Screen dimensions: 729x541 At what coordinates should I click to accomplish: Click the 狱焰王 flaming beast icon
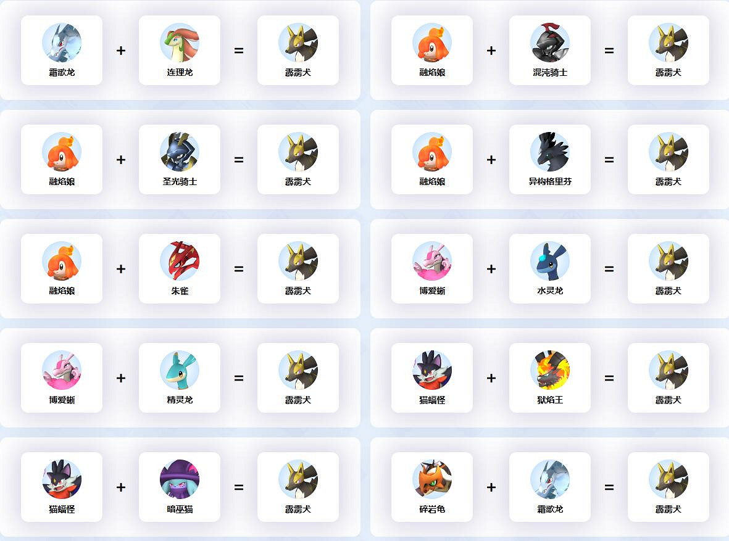point(550,370)
